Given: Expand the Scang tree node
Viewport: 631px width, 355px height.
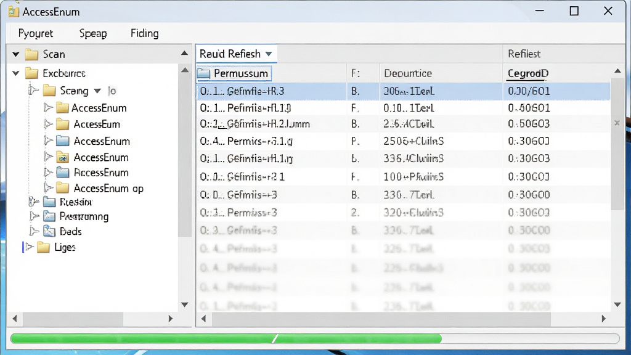Looking at the screenshot, I should (x=34, y=90).
